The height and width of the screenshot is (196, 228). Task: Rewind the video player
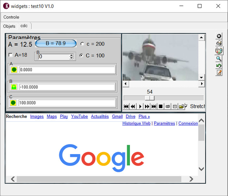point(133,106)
